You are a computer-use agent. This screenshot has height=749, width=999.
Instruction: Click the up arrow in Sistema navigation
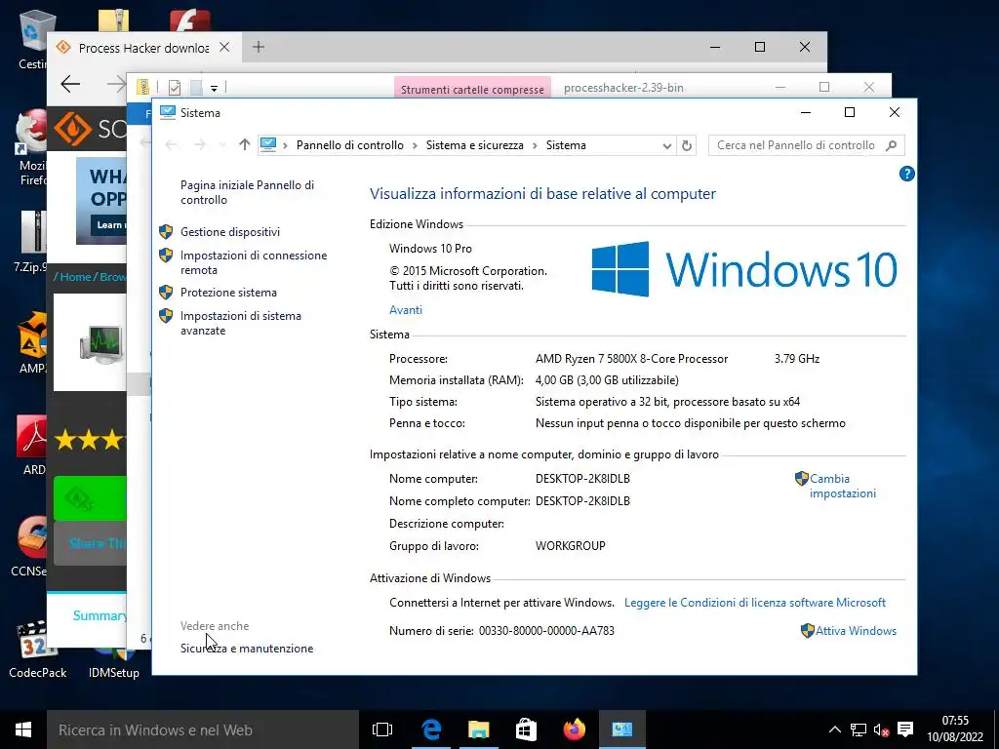pyautogui.click(x=244, y=144)
